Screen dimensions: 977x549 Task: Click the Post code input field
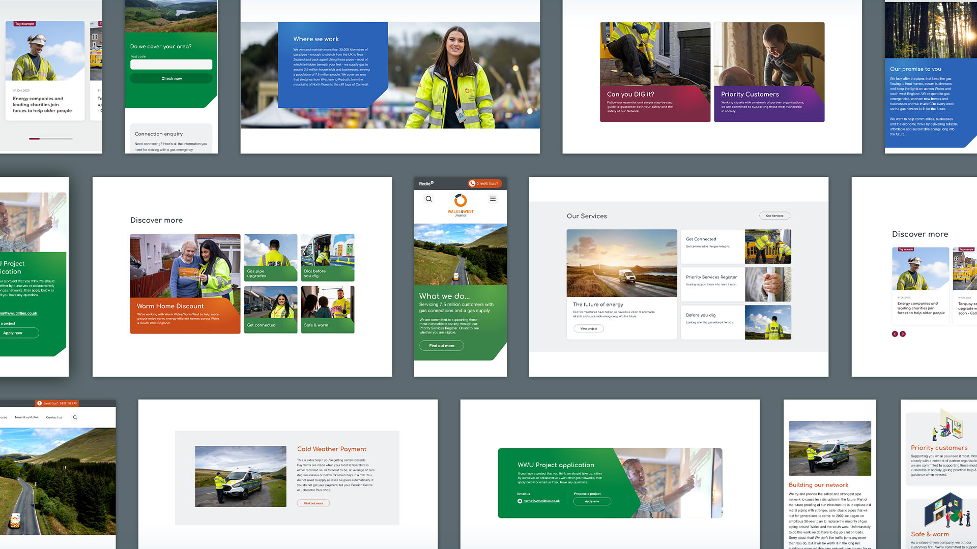[x=171, y=65]
